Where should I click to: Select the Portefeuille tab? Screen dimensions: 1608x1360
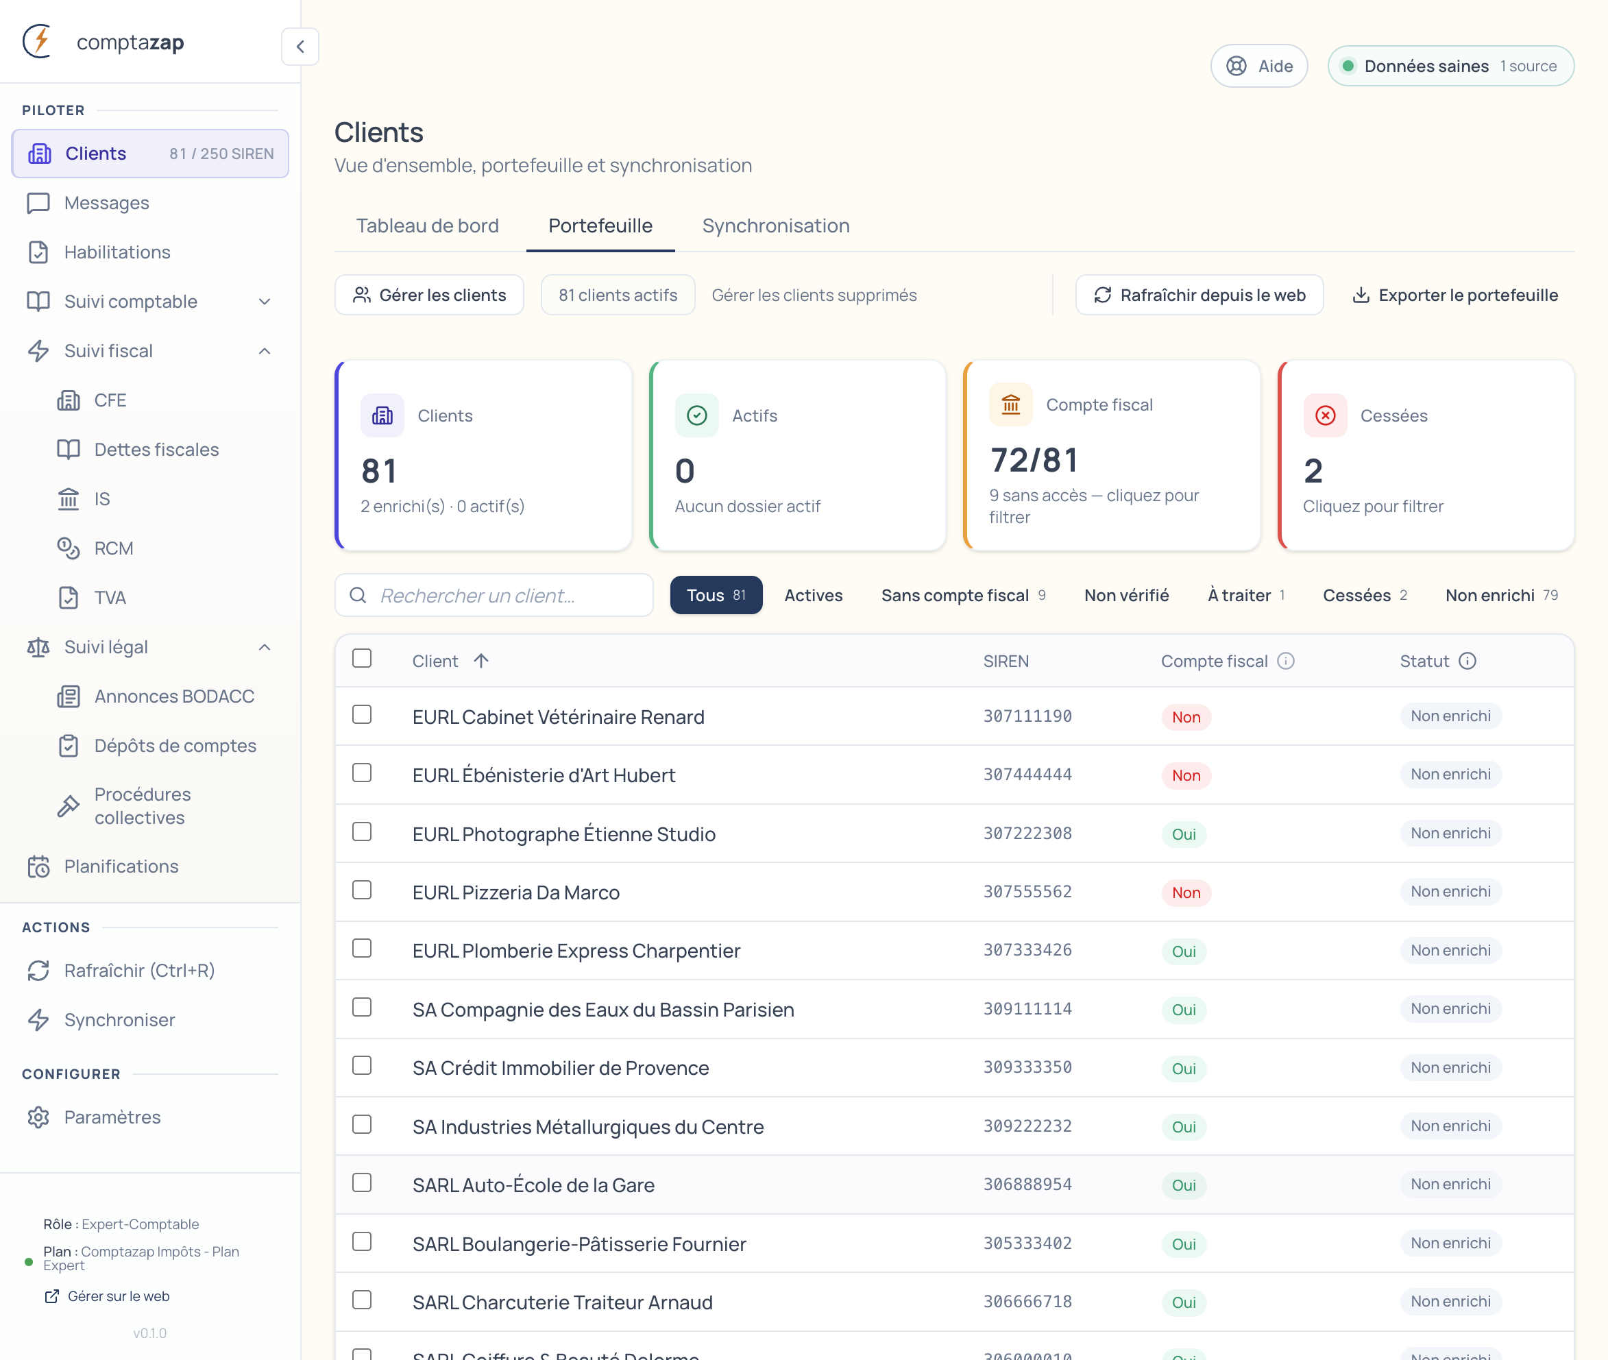[x=600, y=226]
